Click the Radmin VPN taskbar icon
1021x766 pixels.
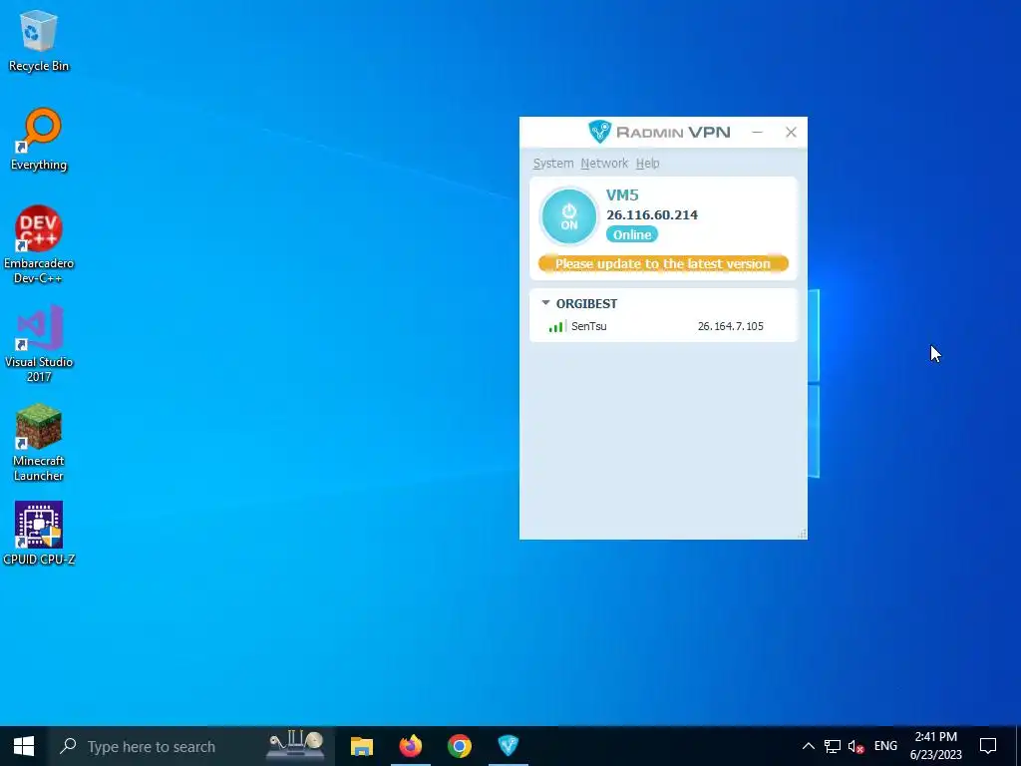pyautogui.click(x=508, y=746)
